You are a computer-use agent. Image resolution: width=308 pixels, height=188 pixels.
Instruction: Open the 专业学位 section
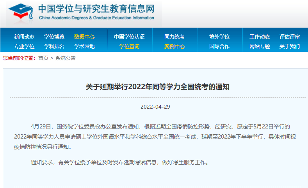(24, 47)
